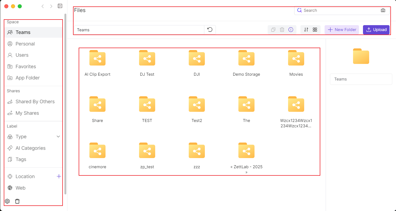Screen dimensions: 396x211
Task: Open the trash bin in sidebar
Action: (17, 201)
